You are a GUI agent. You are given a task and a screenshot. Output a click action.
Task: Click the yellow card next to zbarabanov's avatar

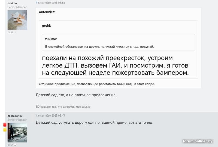click(x=5, y=130)
